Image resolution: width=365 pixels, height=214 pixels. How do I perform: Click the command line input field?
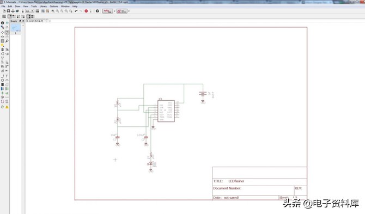205,21
